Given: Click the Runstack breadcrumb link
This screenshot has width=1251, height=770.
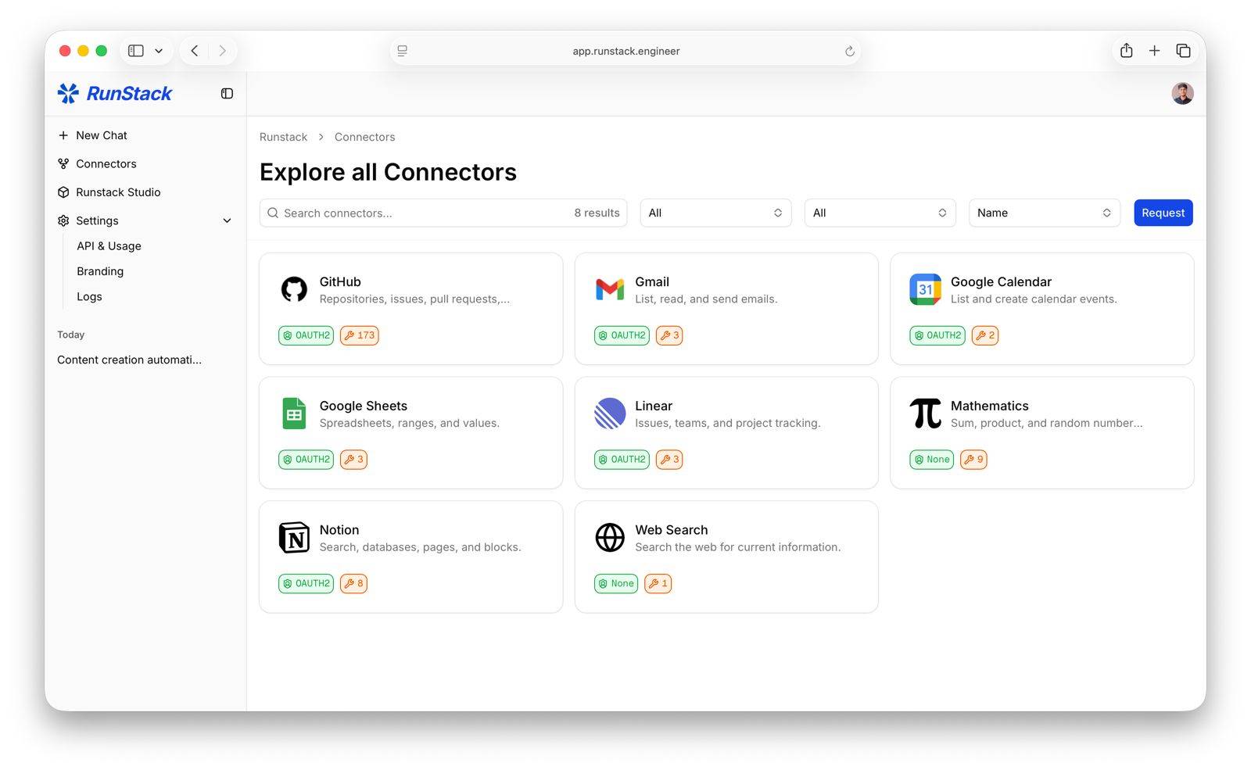Looking at the screenshot, I should tap(283, 137).
